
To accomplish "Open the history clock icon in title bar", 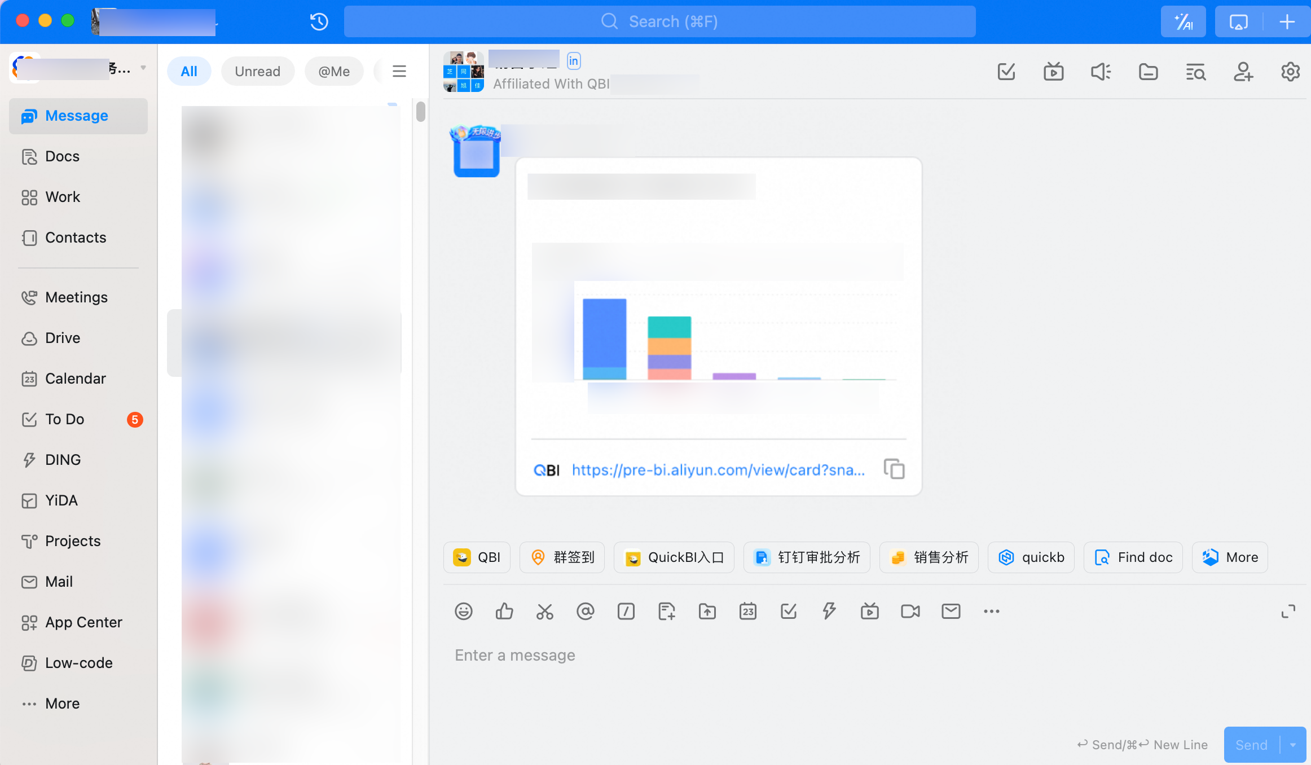I will 319,21.
